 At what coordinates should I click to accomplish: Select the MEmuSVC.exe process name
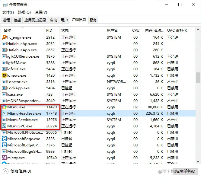tap(20, 126)
